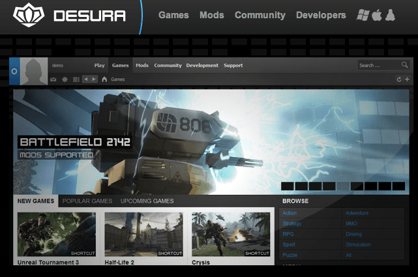Browse the Puzzle genre

290,255
